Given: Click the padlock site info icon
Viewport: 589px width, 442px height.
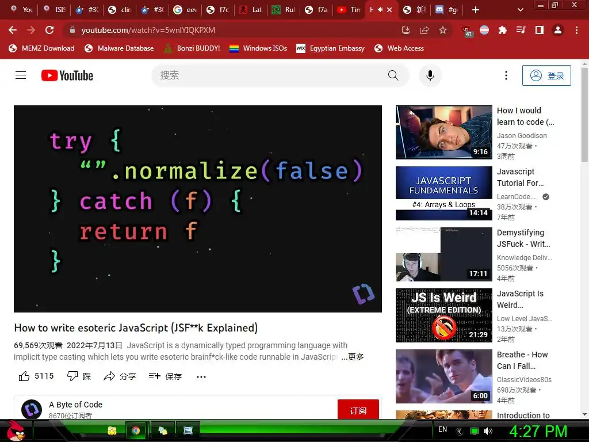Looking at the screenshot, I should (x=72, y=30).
